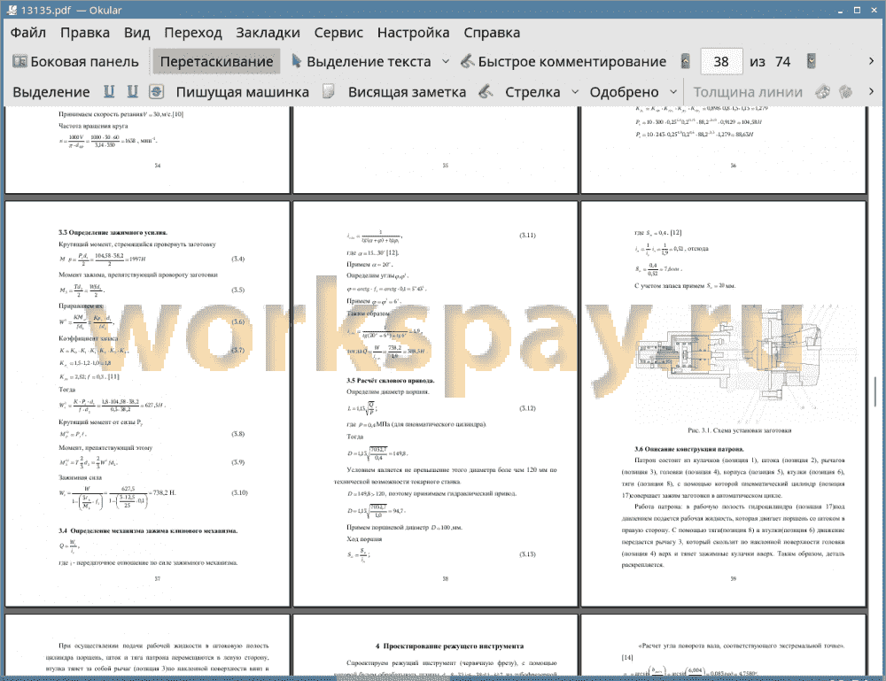The height and width of the screenshot is (681, 886).
Task: Open the Файл menu
Action: tap(28, 33)
